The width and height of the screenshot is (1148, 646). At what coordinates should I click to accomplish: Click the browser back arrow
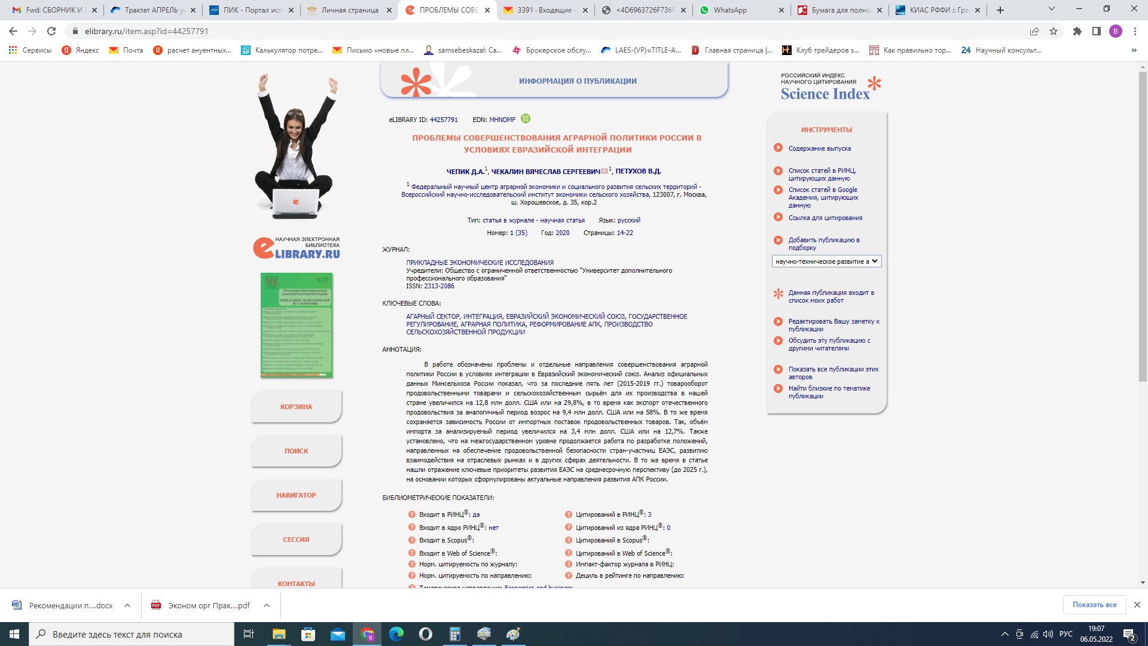[13, 31]
